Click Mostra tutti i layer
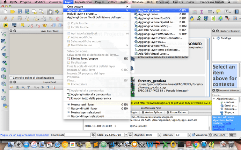This screenshot has width=241, height=150. [x=97, y=104]
